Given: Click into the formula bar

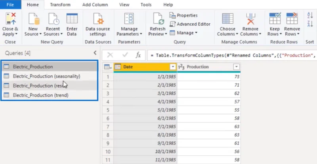Looking at the screenshot, I should [x=232, y=55].
